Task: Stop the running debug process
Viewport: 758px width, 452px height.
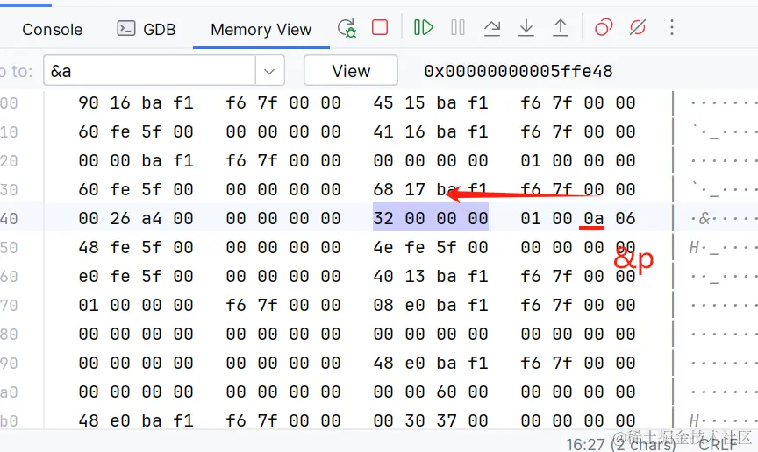Action: 380,27
